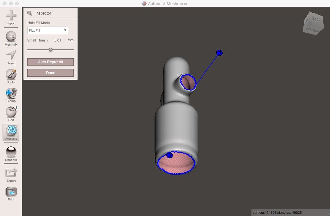Expand the Flat Fill dropdown
This screenshot has width=330, height=216.
point(48,30)
